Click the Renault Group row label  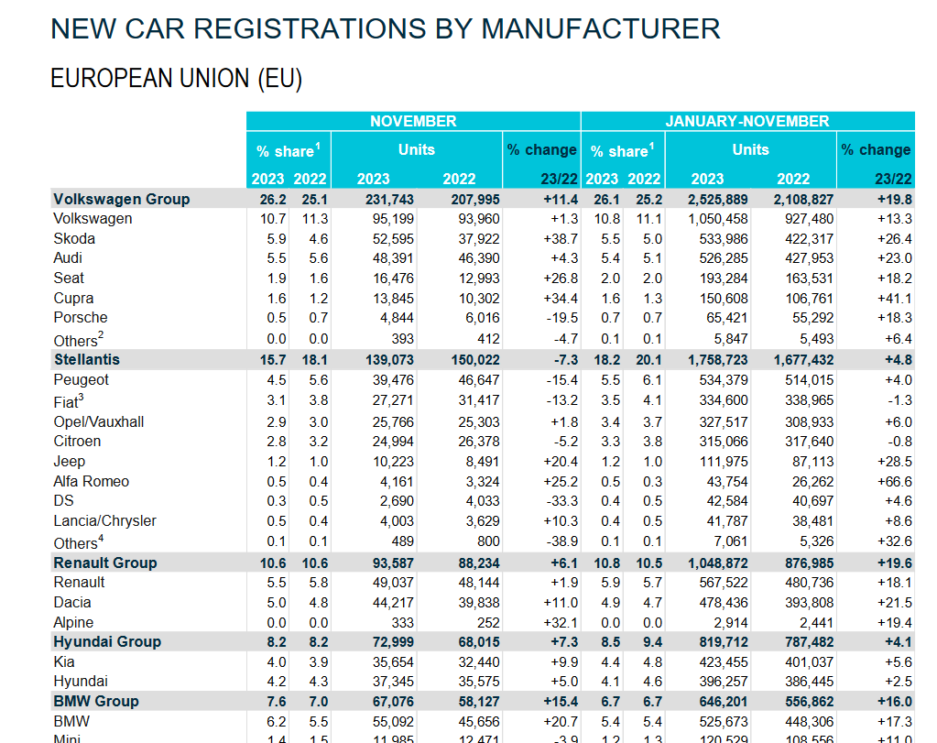(x=105, y=563)
